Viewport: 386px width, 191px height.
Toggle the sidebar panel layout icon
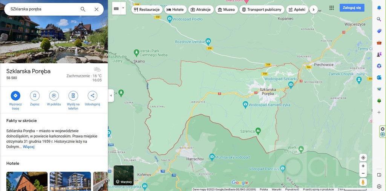(x=379, y=175)
